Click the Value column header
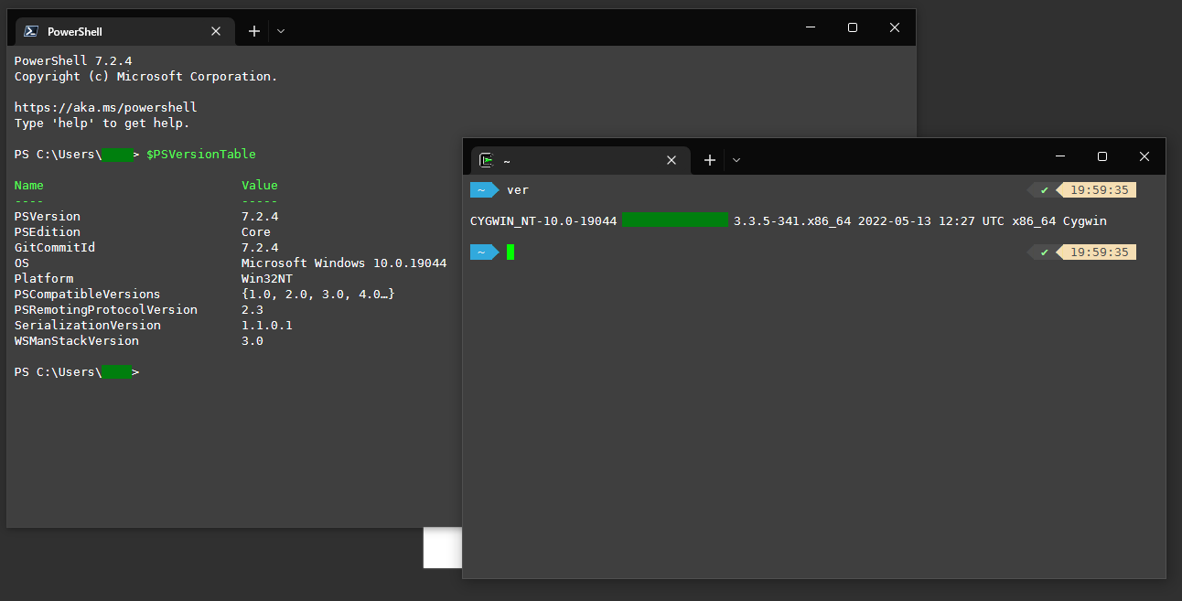1182x601 pixels. point(260,185)
